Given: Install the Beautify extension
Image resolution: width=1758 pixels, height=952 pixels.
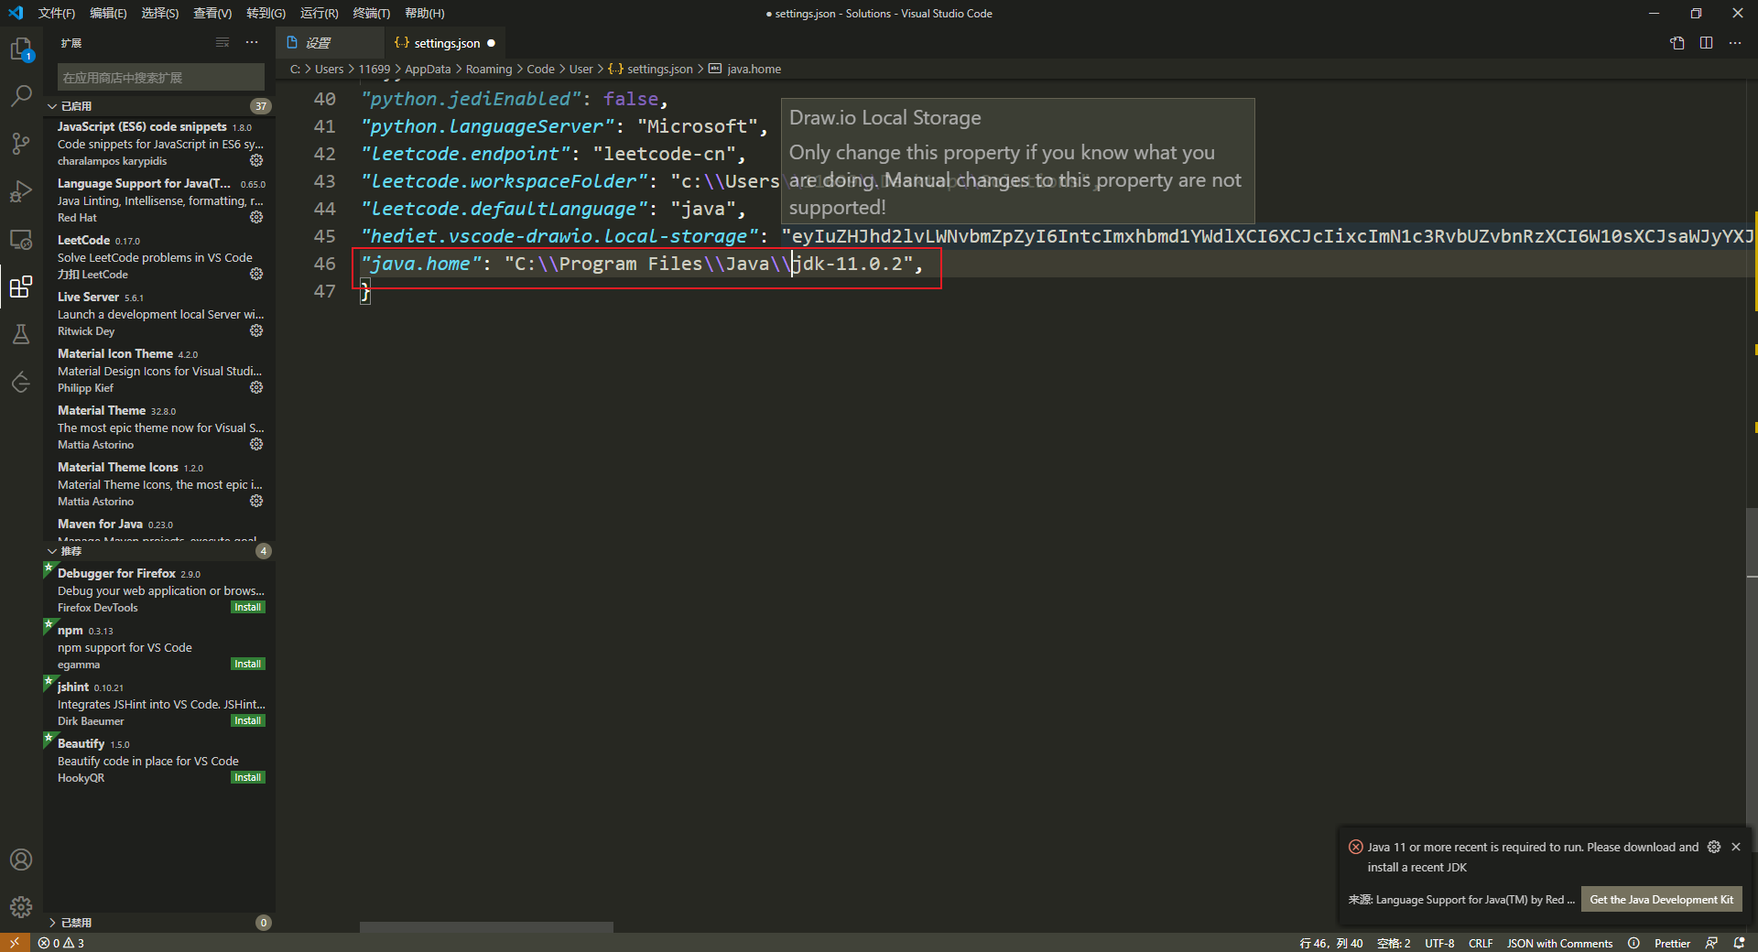Looking at the screenshot, I should pos(247,777).
